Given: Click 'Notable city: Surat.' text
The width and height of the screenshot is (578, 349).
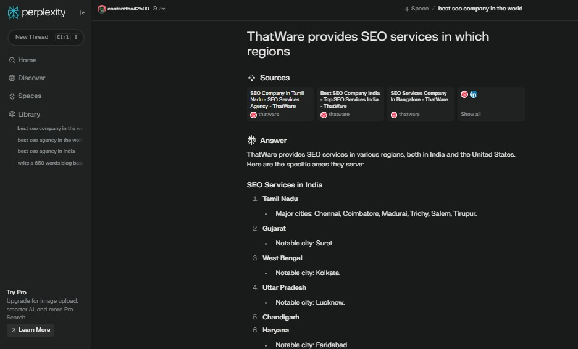Looking at the screenshot, I should pos(305,244).
